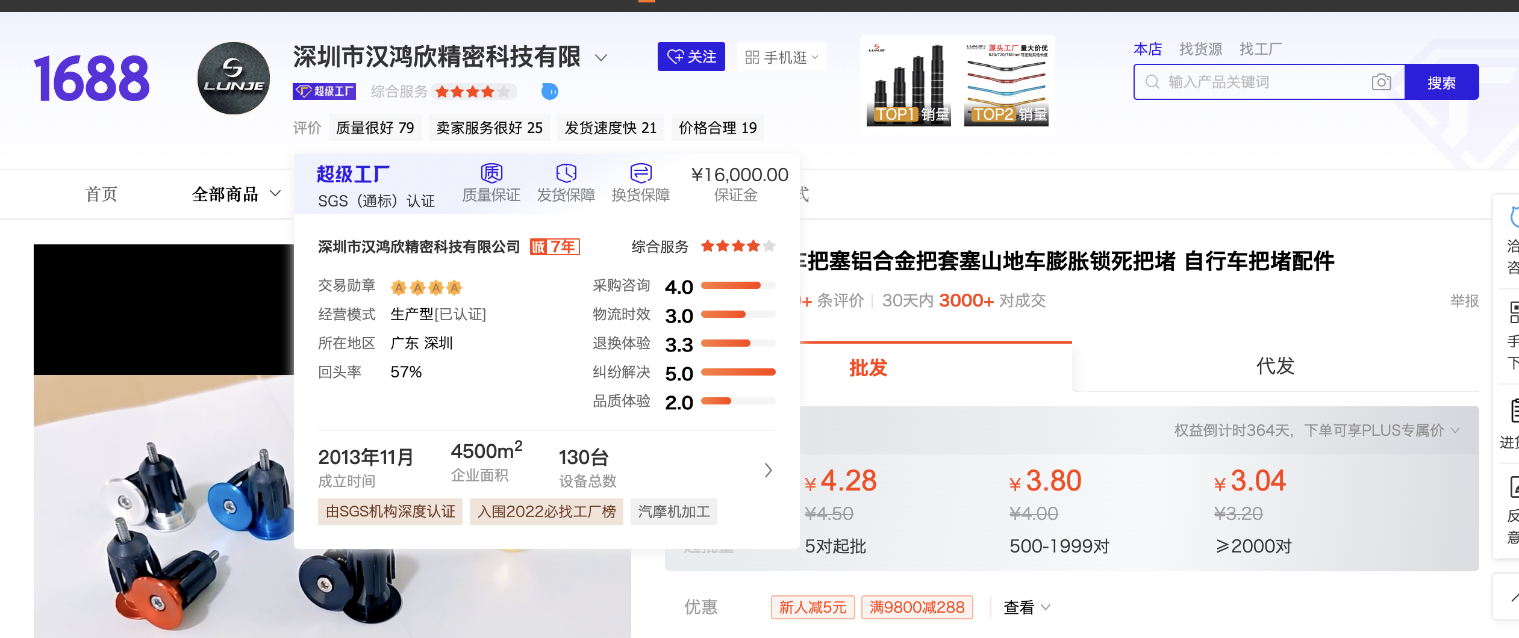Click the LUNJE store avatar logo

pyautogui.click(x=234, y=78)
